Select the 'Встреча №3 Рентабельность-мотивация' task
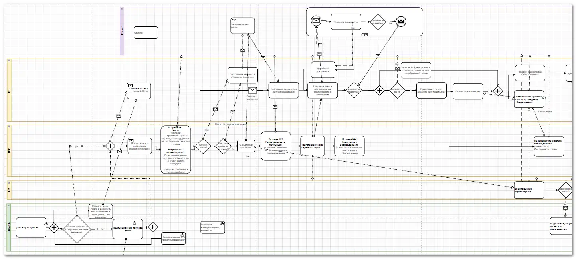Viewport: 576px width, 259px height. 276,146
